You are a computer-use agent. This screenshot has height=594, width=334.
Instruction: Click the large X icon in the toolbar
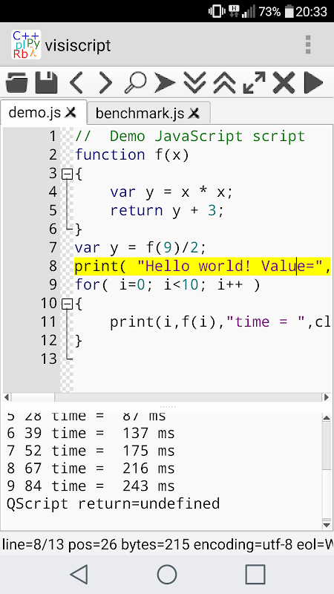[284, 82]
